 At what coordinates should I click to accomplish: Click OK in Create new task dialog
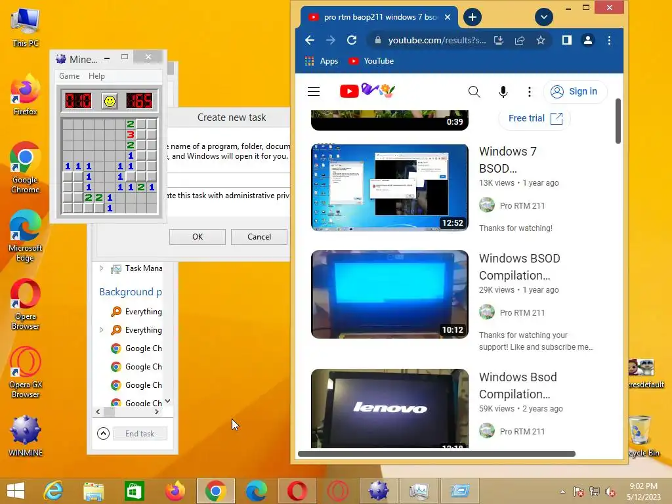pos(197,236)
